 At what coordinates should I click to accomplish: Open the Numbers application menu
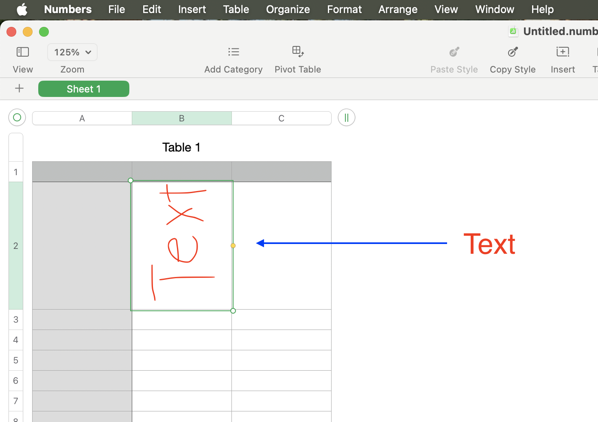(68, 9)
